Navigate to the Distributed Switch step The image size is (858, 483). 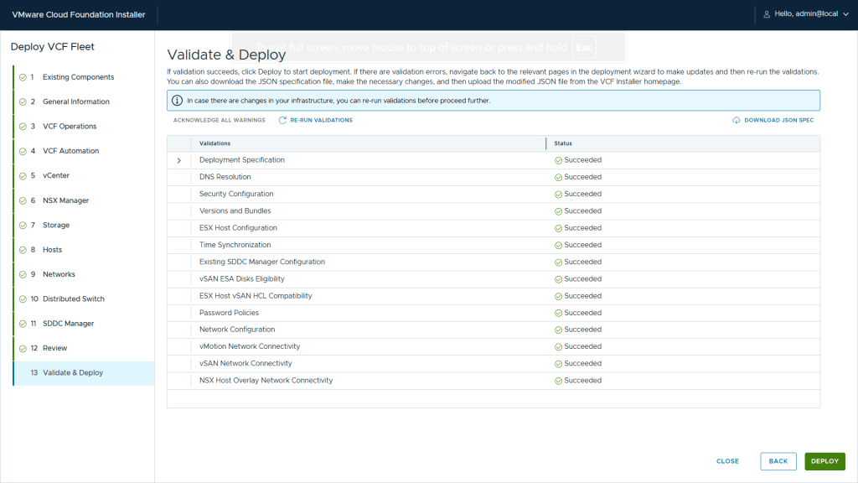pyautogui.click(x=73, y=299)
